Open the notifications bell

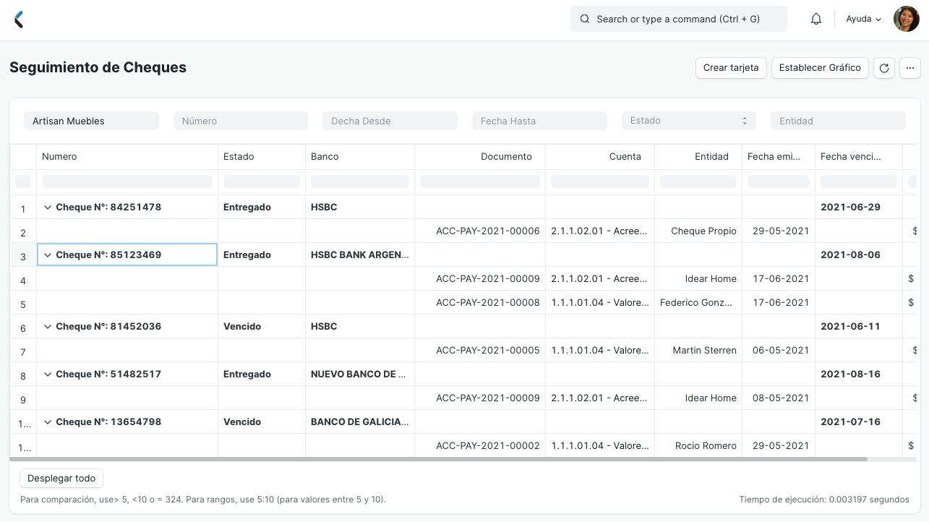(816, 20)
